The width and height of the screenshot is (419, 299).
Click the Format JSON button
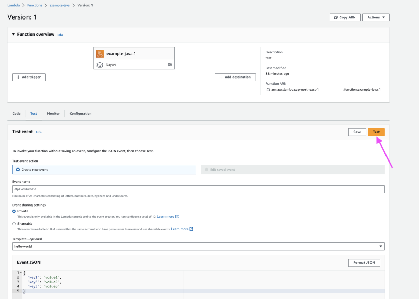click(364, 262)
